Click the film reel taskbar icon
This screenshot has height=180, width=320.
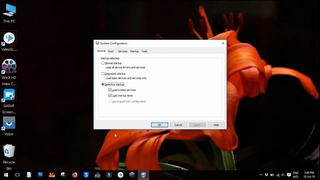coord(132,175)
